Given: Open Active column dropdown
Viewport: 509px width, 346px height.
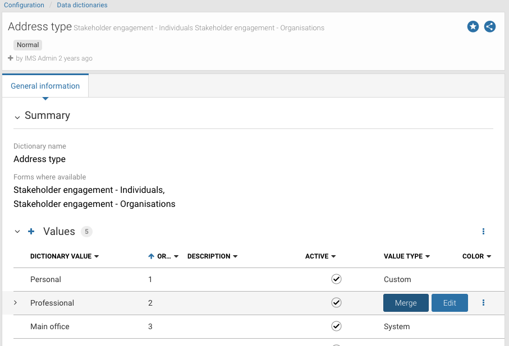Looking at the screenshot, I should click(x=333, y=256).
